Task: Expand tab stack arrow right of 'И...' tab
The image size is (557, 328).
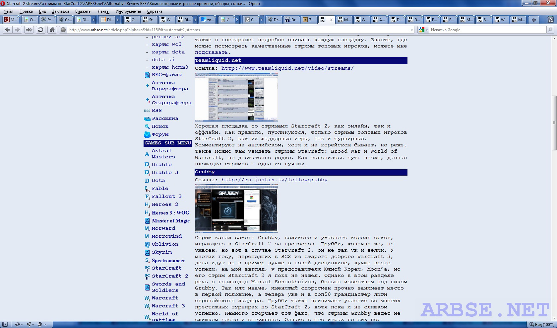Action: tap(237, 20)
